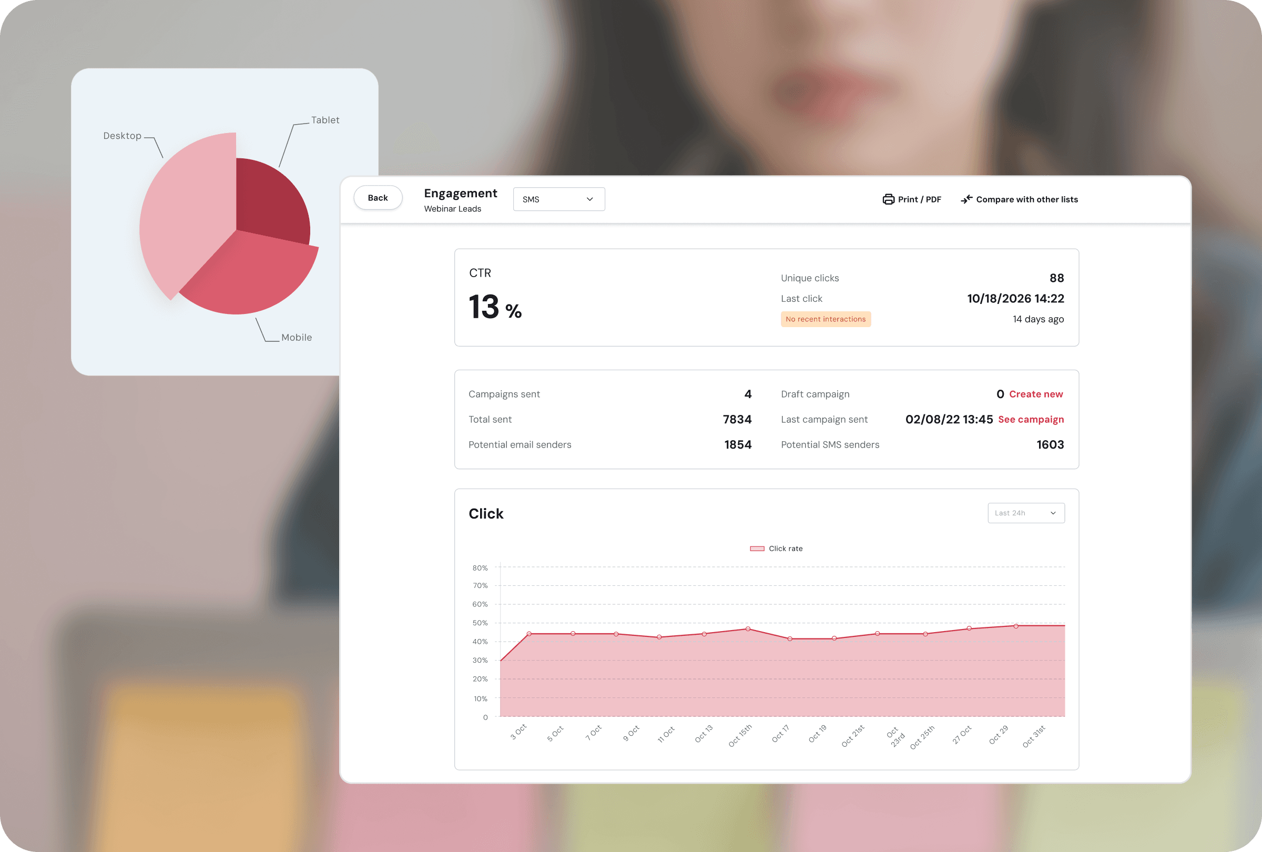Click the Create new link
Viewport: 1262px width, 852px height.
pyautogui.click(x=1035, y=394)
